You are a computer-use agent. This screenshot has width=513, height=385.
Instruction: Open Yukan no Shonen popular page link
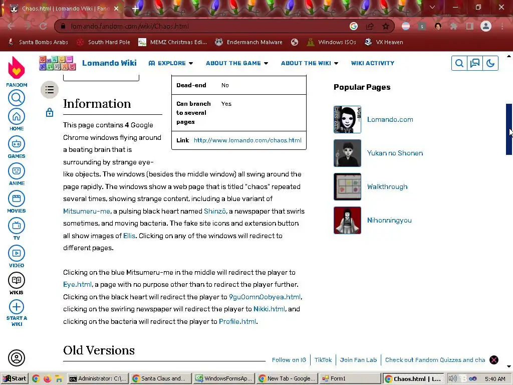coord(395,153)
